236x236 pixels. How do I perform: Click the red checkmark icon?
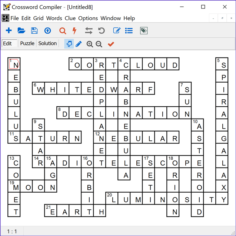pyautogui.click(x=110, y=44)
